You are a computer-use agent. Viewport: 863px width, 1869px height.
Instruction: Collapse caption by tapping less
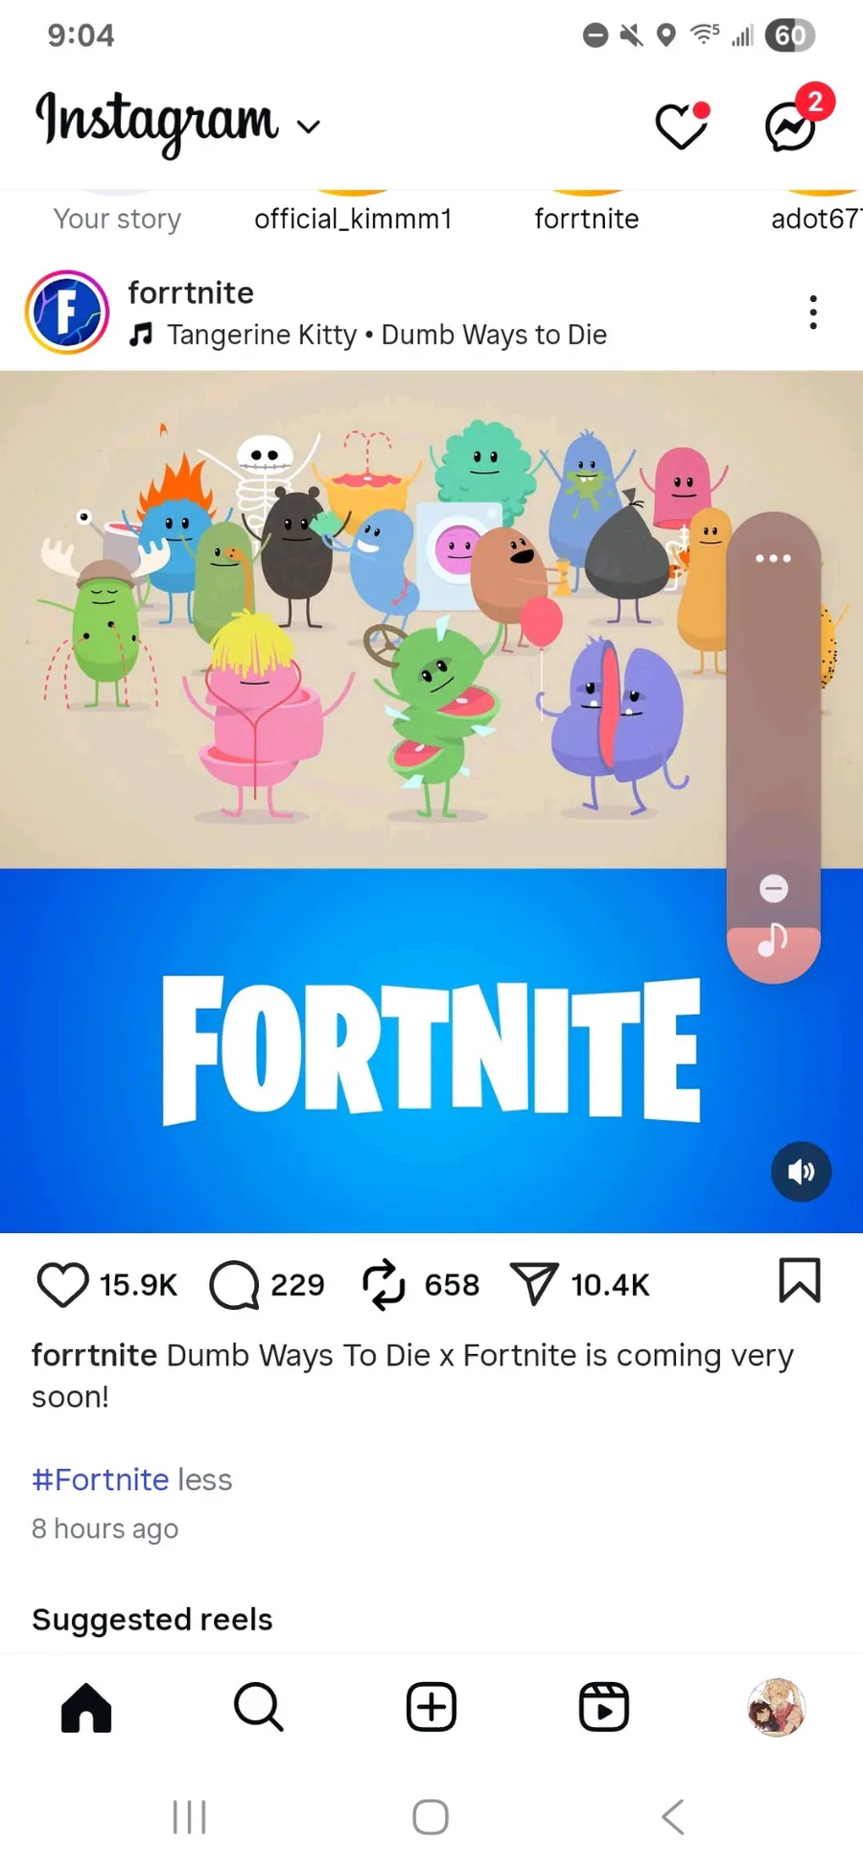(x=205, y=1480)
